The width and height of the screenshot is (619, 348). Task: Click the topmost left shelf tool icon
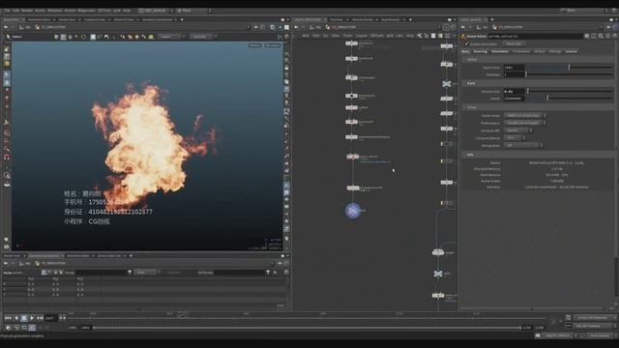tap(7, 49)
